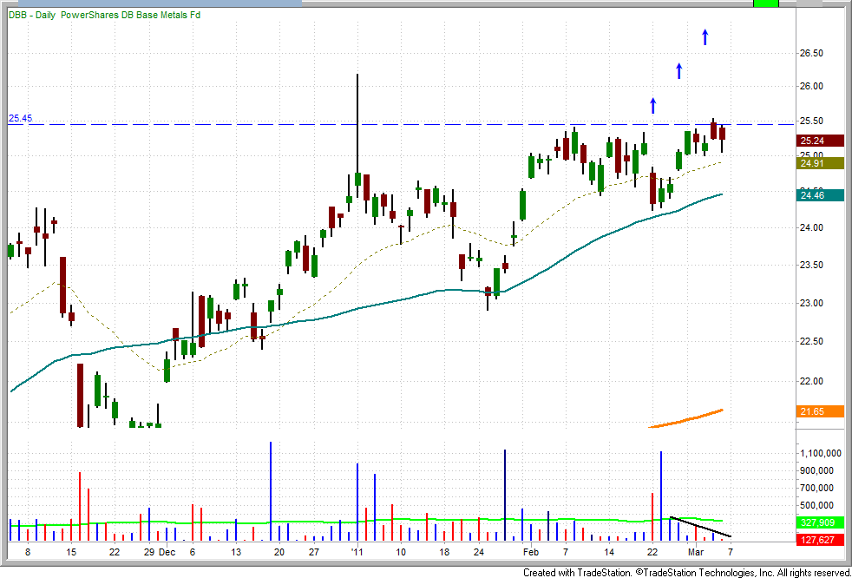This screenshot has width=852, height=578.
Task: Click the 25.50 price axis label
Action: coord(814,121)
